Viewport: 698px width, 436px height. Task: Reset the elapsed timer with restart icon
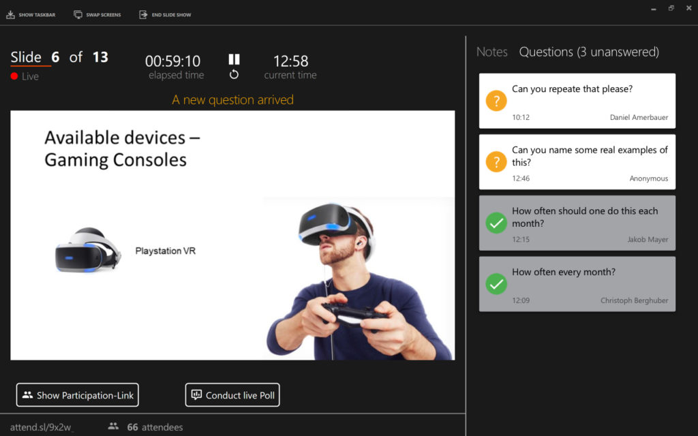[x=234, y=74]
